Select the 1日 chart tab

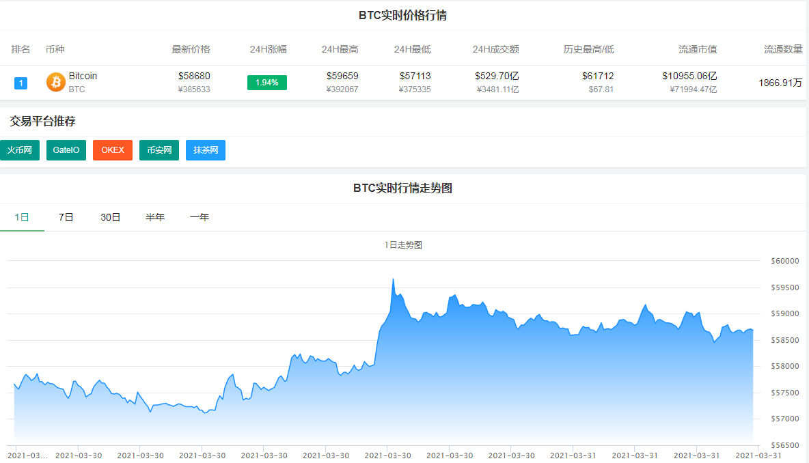tap(23, 216)
